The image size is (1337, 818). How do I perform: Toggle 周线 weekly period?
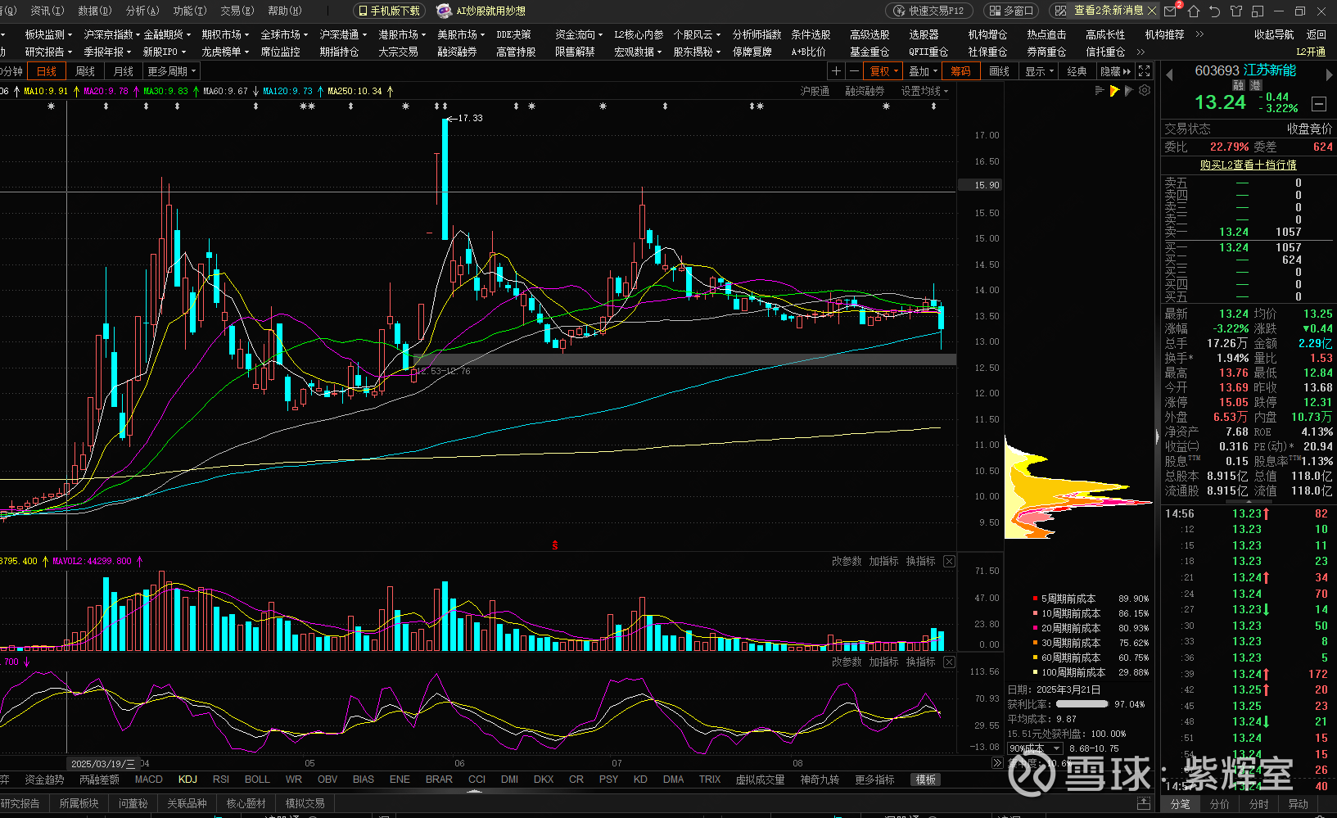click(85, 71)
